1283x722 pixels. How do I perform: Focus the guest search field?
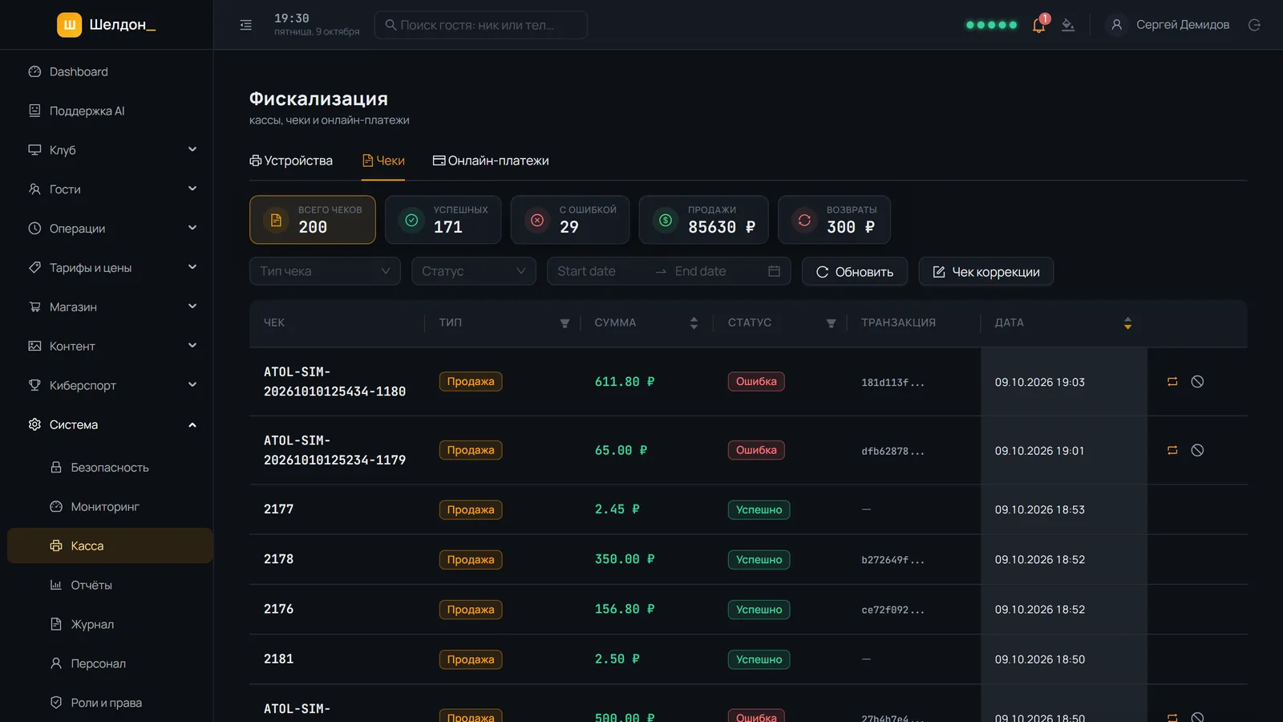(481, 25)
